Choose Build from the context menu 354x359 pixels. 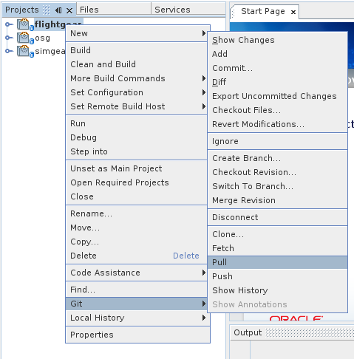(136, 50)
